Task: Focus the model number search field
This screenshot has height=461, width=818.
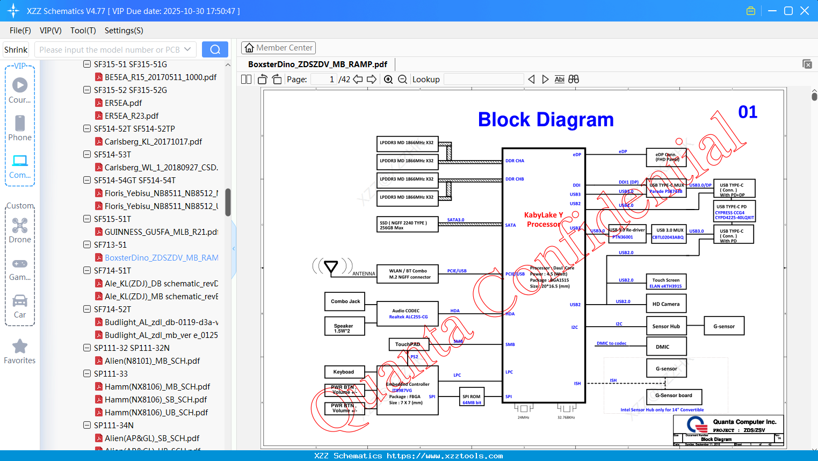Action: coord(109,49)
